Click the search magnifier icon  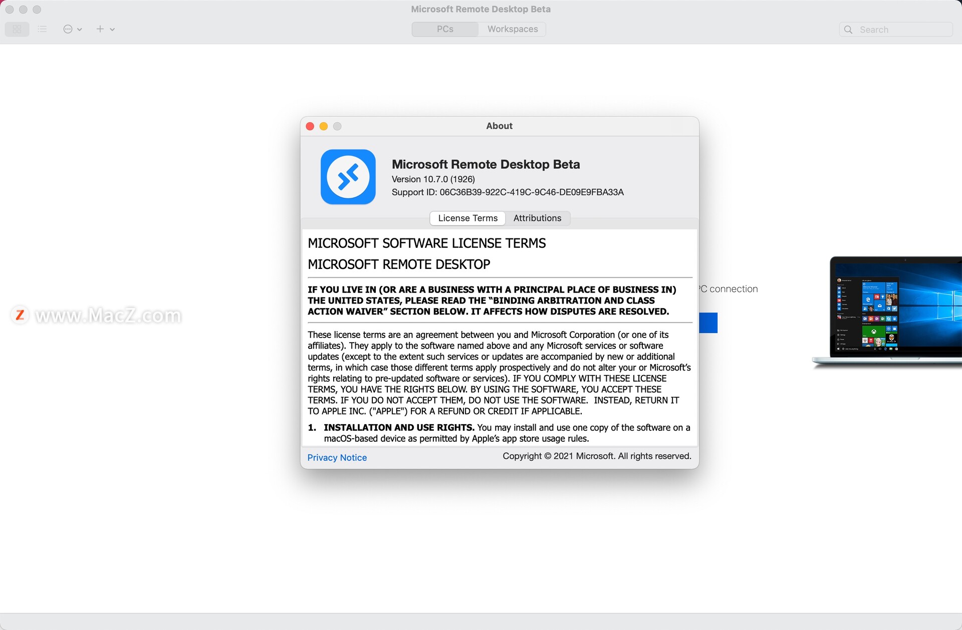848,30
